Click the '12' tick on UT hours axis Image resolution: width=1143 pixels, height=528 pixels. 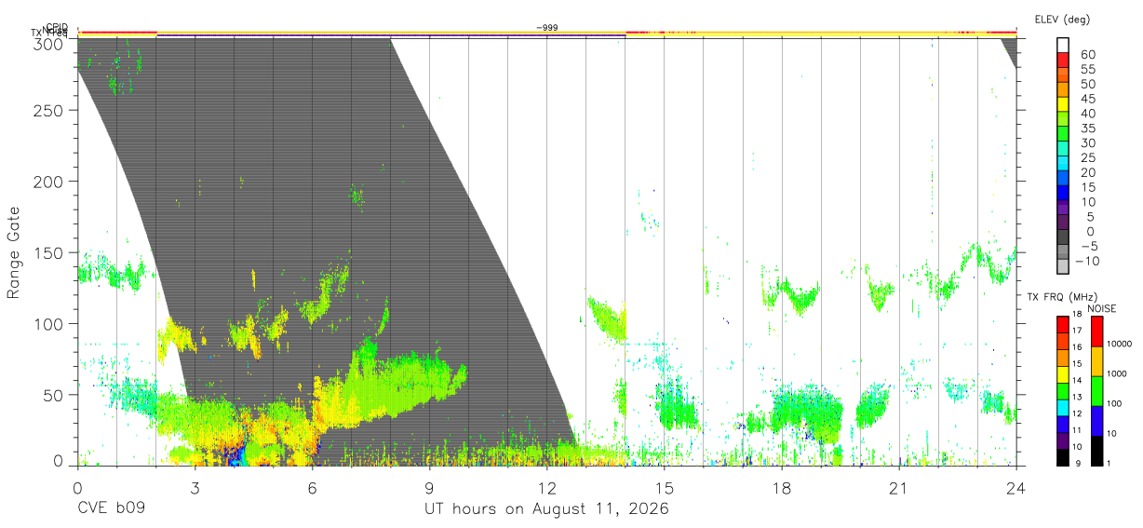point(546,488)
